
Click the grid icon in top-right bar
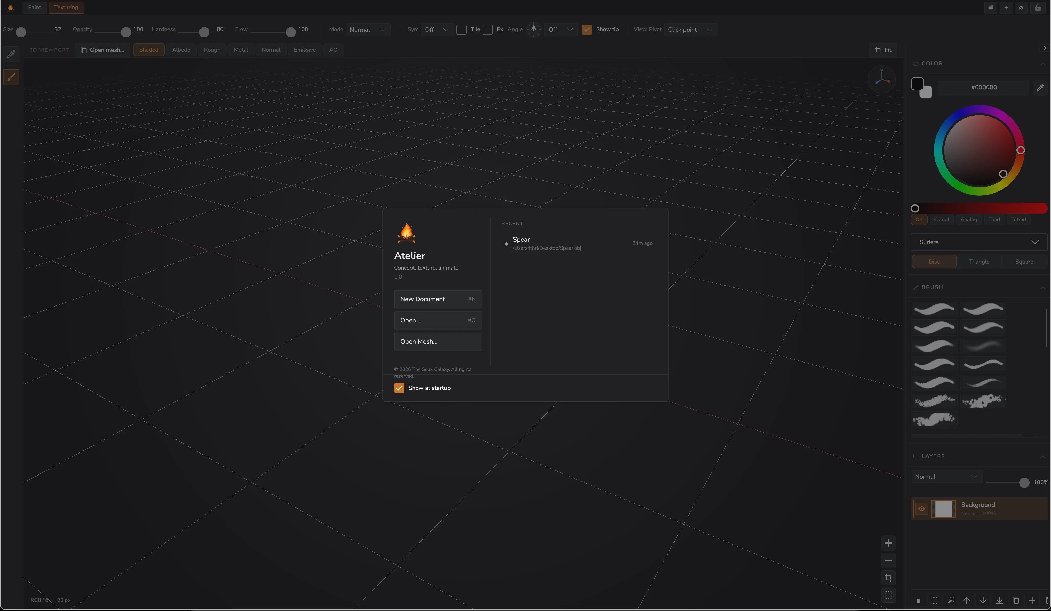coord(990,7)
